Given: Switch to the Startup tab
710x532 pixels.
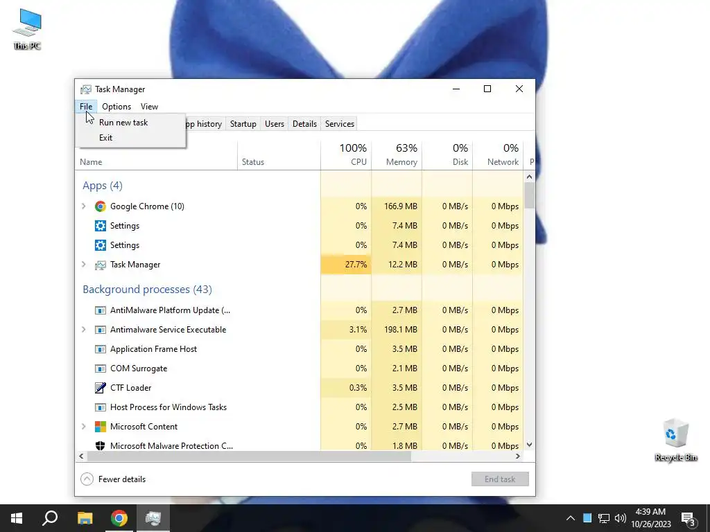Looking at the screenshot, I should click(x=243, y=124).
